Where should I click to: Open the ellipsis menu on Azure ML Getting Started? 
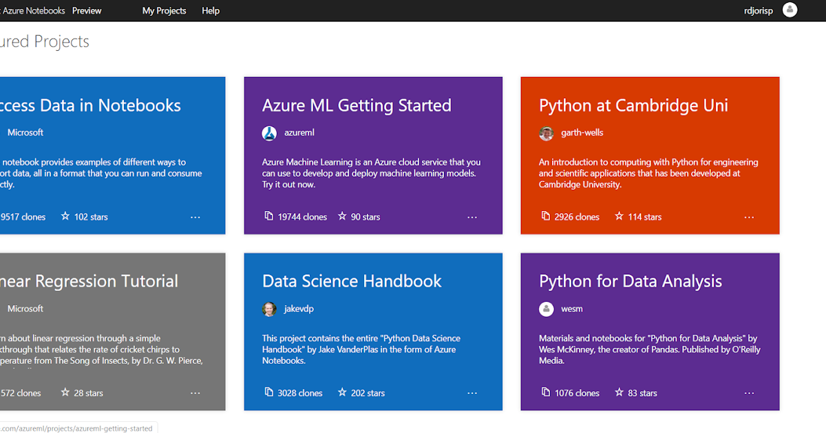[x=472, y=216]
